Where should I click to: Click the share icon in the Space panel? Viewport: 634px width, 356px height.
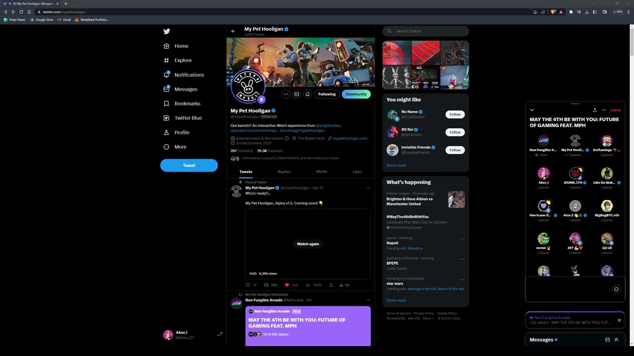pos(594,110)
